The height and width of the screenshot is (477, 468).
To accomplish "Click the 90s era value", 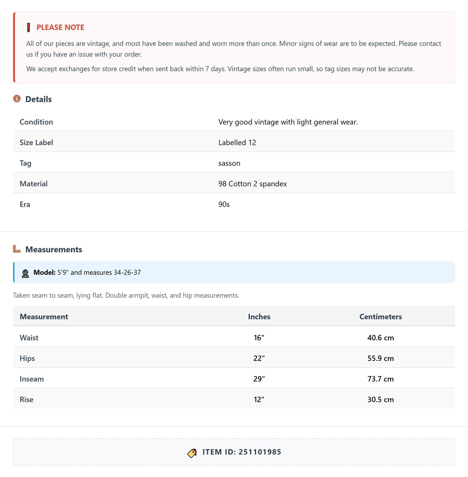I will (224, 204).
